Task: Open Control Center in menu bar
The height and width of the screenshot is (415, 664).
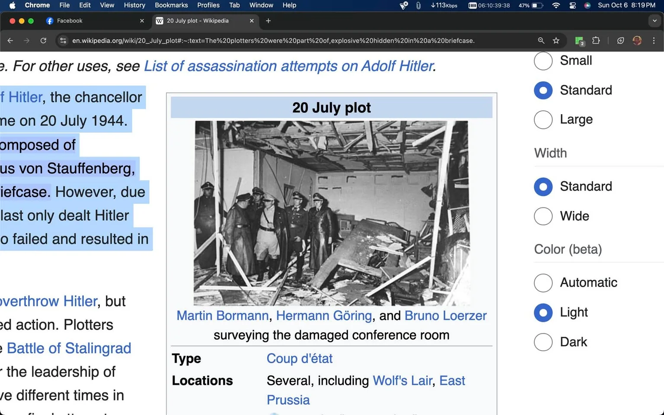Action: 573,5
